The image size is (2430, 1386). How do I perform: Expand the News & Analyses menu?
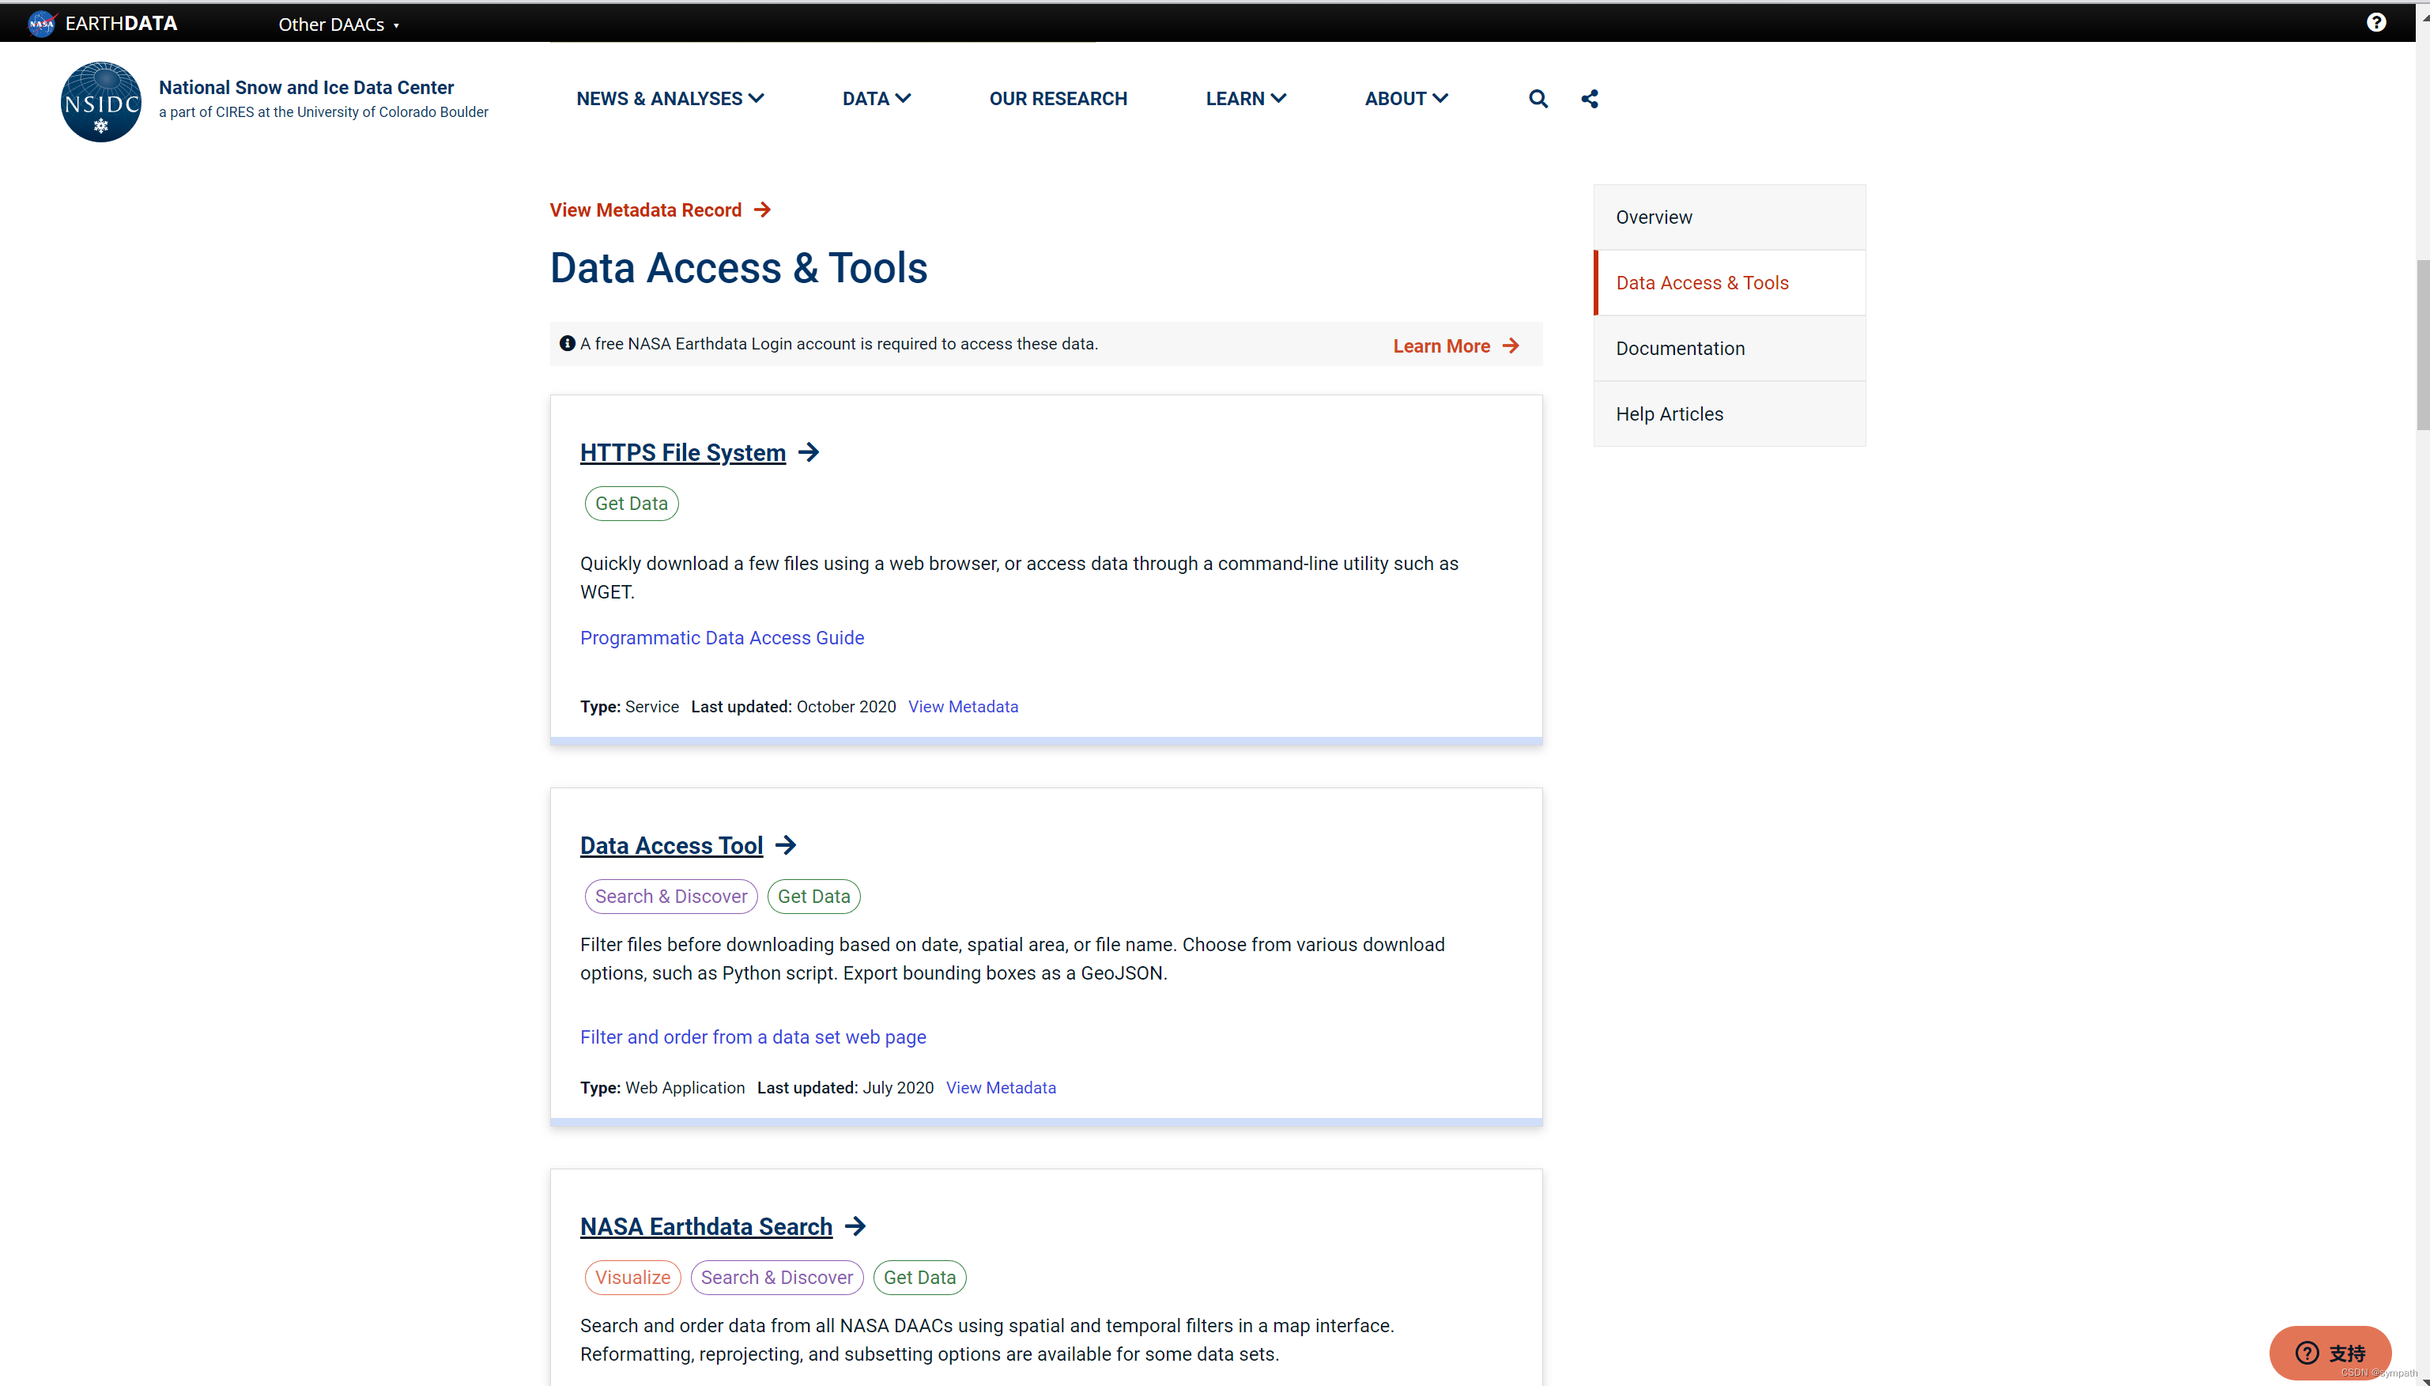670,99
